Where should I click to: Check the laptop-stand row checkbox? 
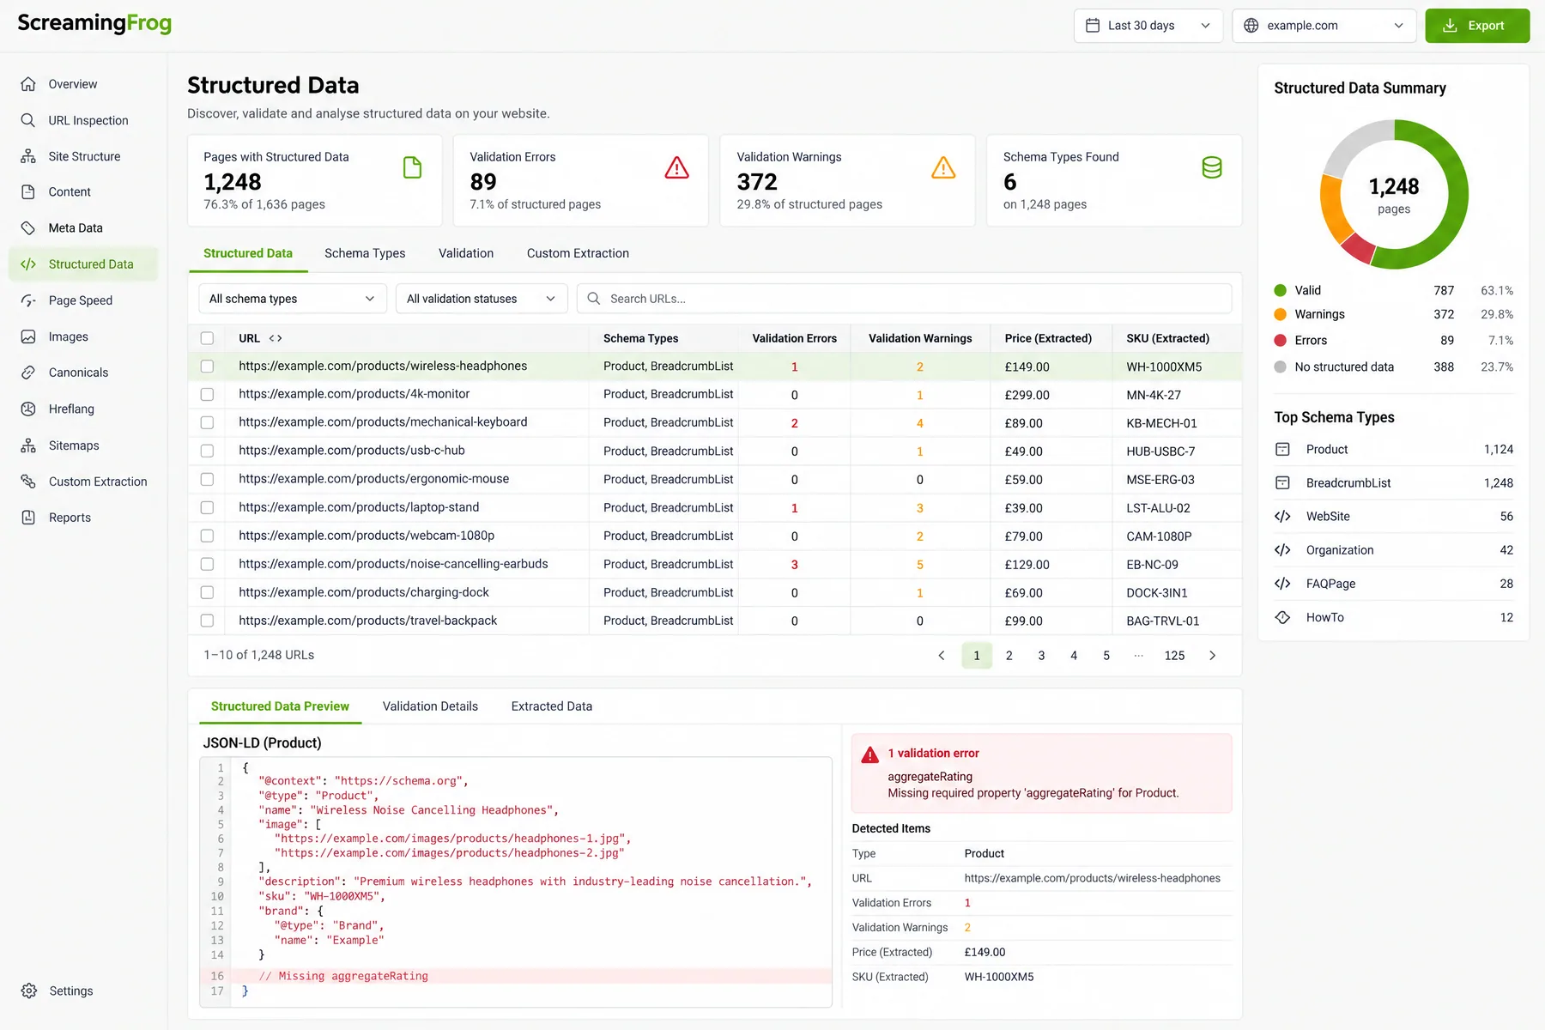(x=207, y=508)
